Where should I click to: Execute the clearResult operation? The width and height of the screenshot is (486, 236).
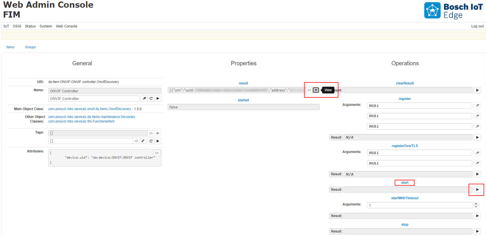tap(477, 90)
